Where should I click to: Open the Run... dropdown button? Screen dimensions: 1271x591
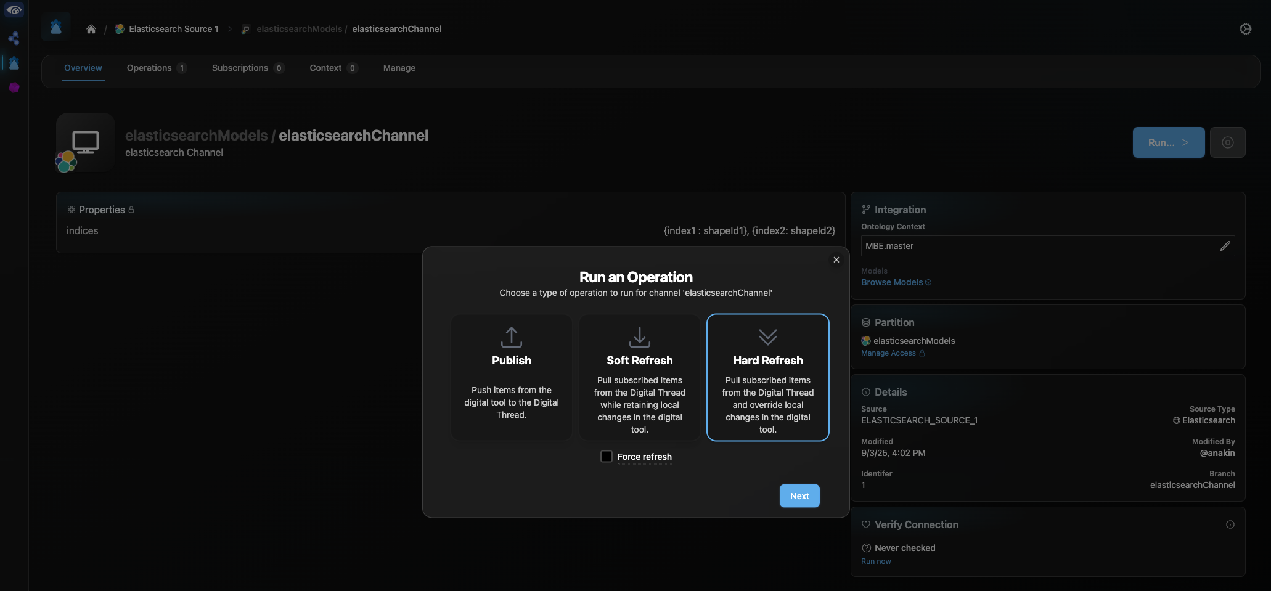[x=1168, y=142]
